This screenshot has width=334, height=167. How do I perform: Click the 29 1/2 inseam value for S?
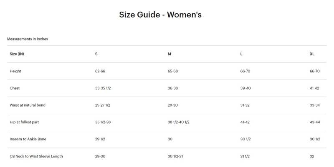[x=100, y=139]
